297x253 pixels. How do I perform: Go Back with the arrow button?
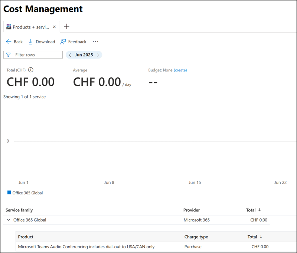click(x=14, y=41)
